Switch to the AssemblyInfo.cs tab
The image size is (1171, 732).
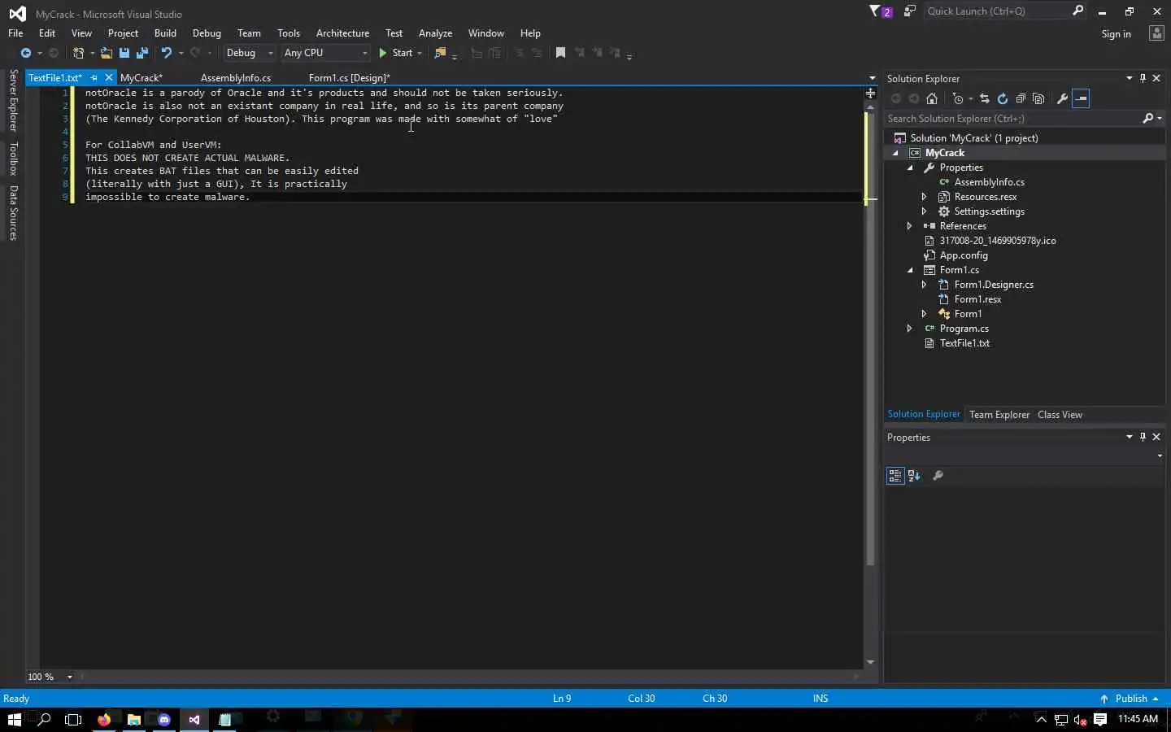[x=236, y=78]
